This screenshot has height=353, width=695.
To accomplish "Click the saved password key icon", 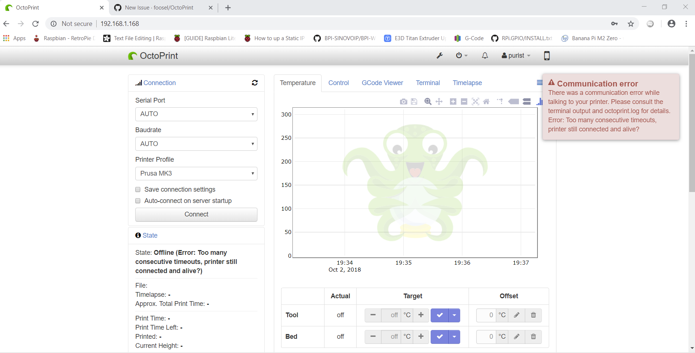I will (x=614, y=24).
